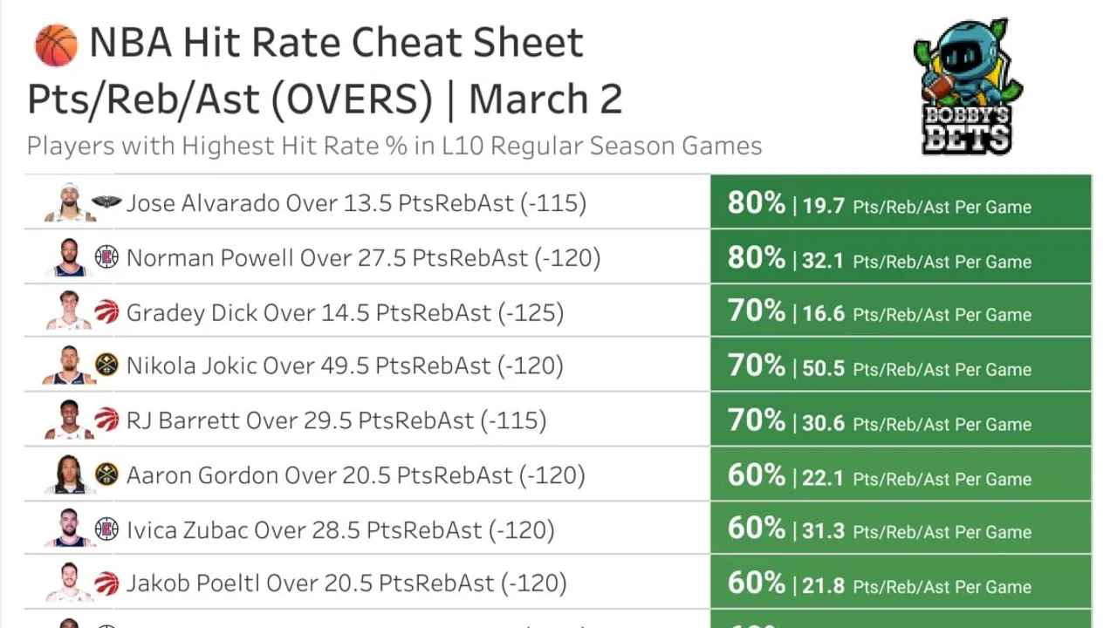Select the Norman Powell Over 27.5 row text

(x=363, y=258)
